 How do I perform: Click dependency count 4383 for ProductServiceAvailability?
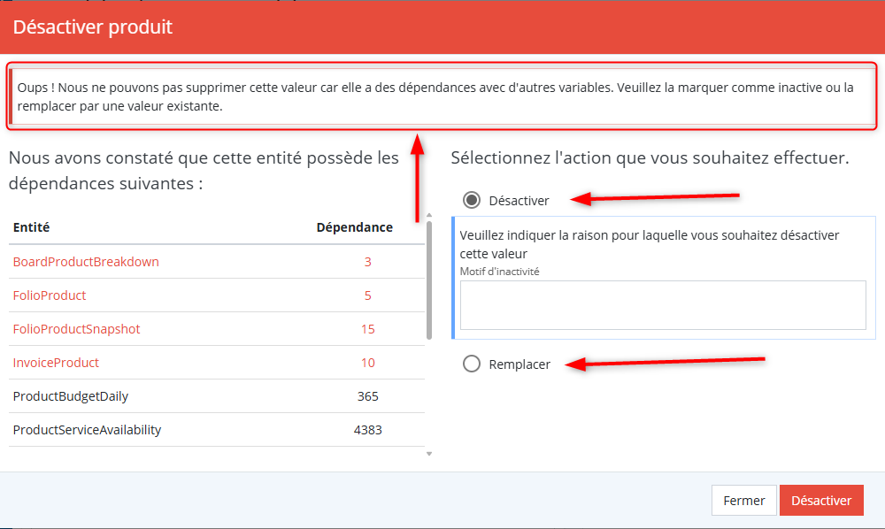tap(367, 430)
